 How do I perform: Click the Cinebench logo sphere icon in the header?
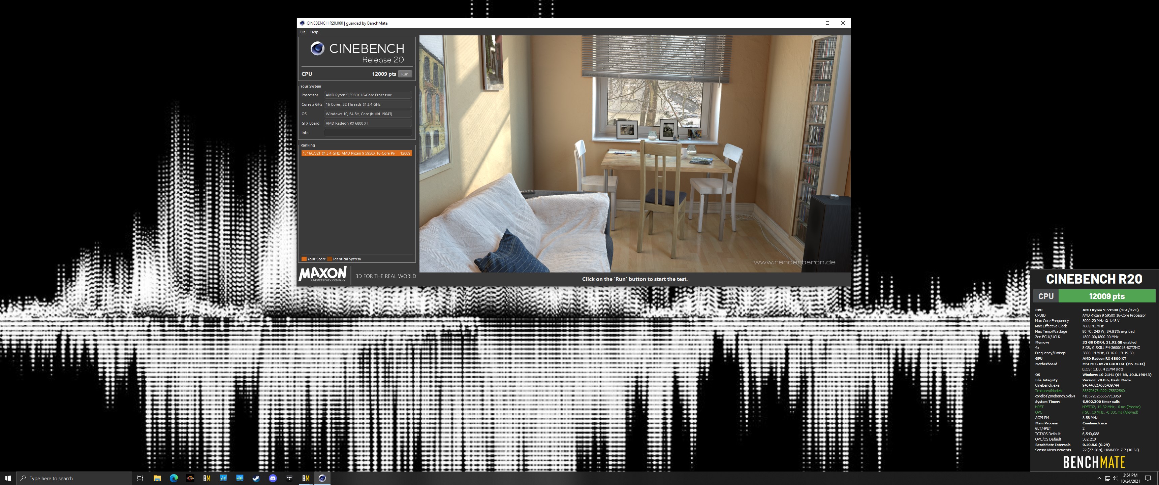click(x=317, y=48)
